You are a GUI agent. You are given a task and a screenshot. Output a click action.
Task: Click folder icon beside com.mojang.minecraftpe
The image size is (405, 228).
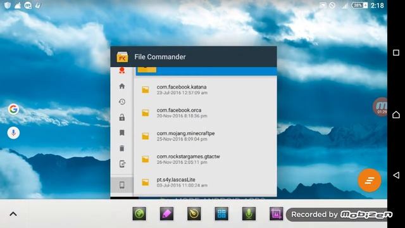point(146,136)
